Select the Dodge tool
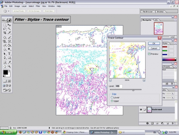179x135 pixels. pos(9,49)
